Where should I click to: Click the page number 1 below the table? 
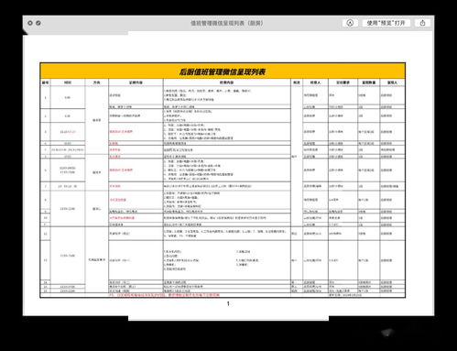click(228, 303)
